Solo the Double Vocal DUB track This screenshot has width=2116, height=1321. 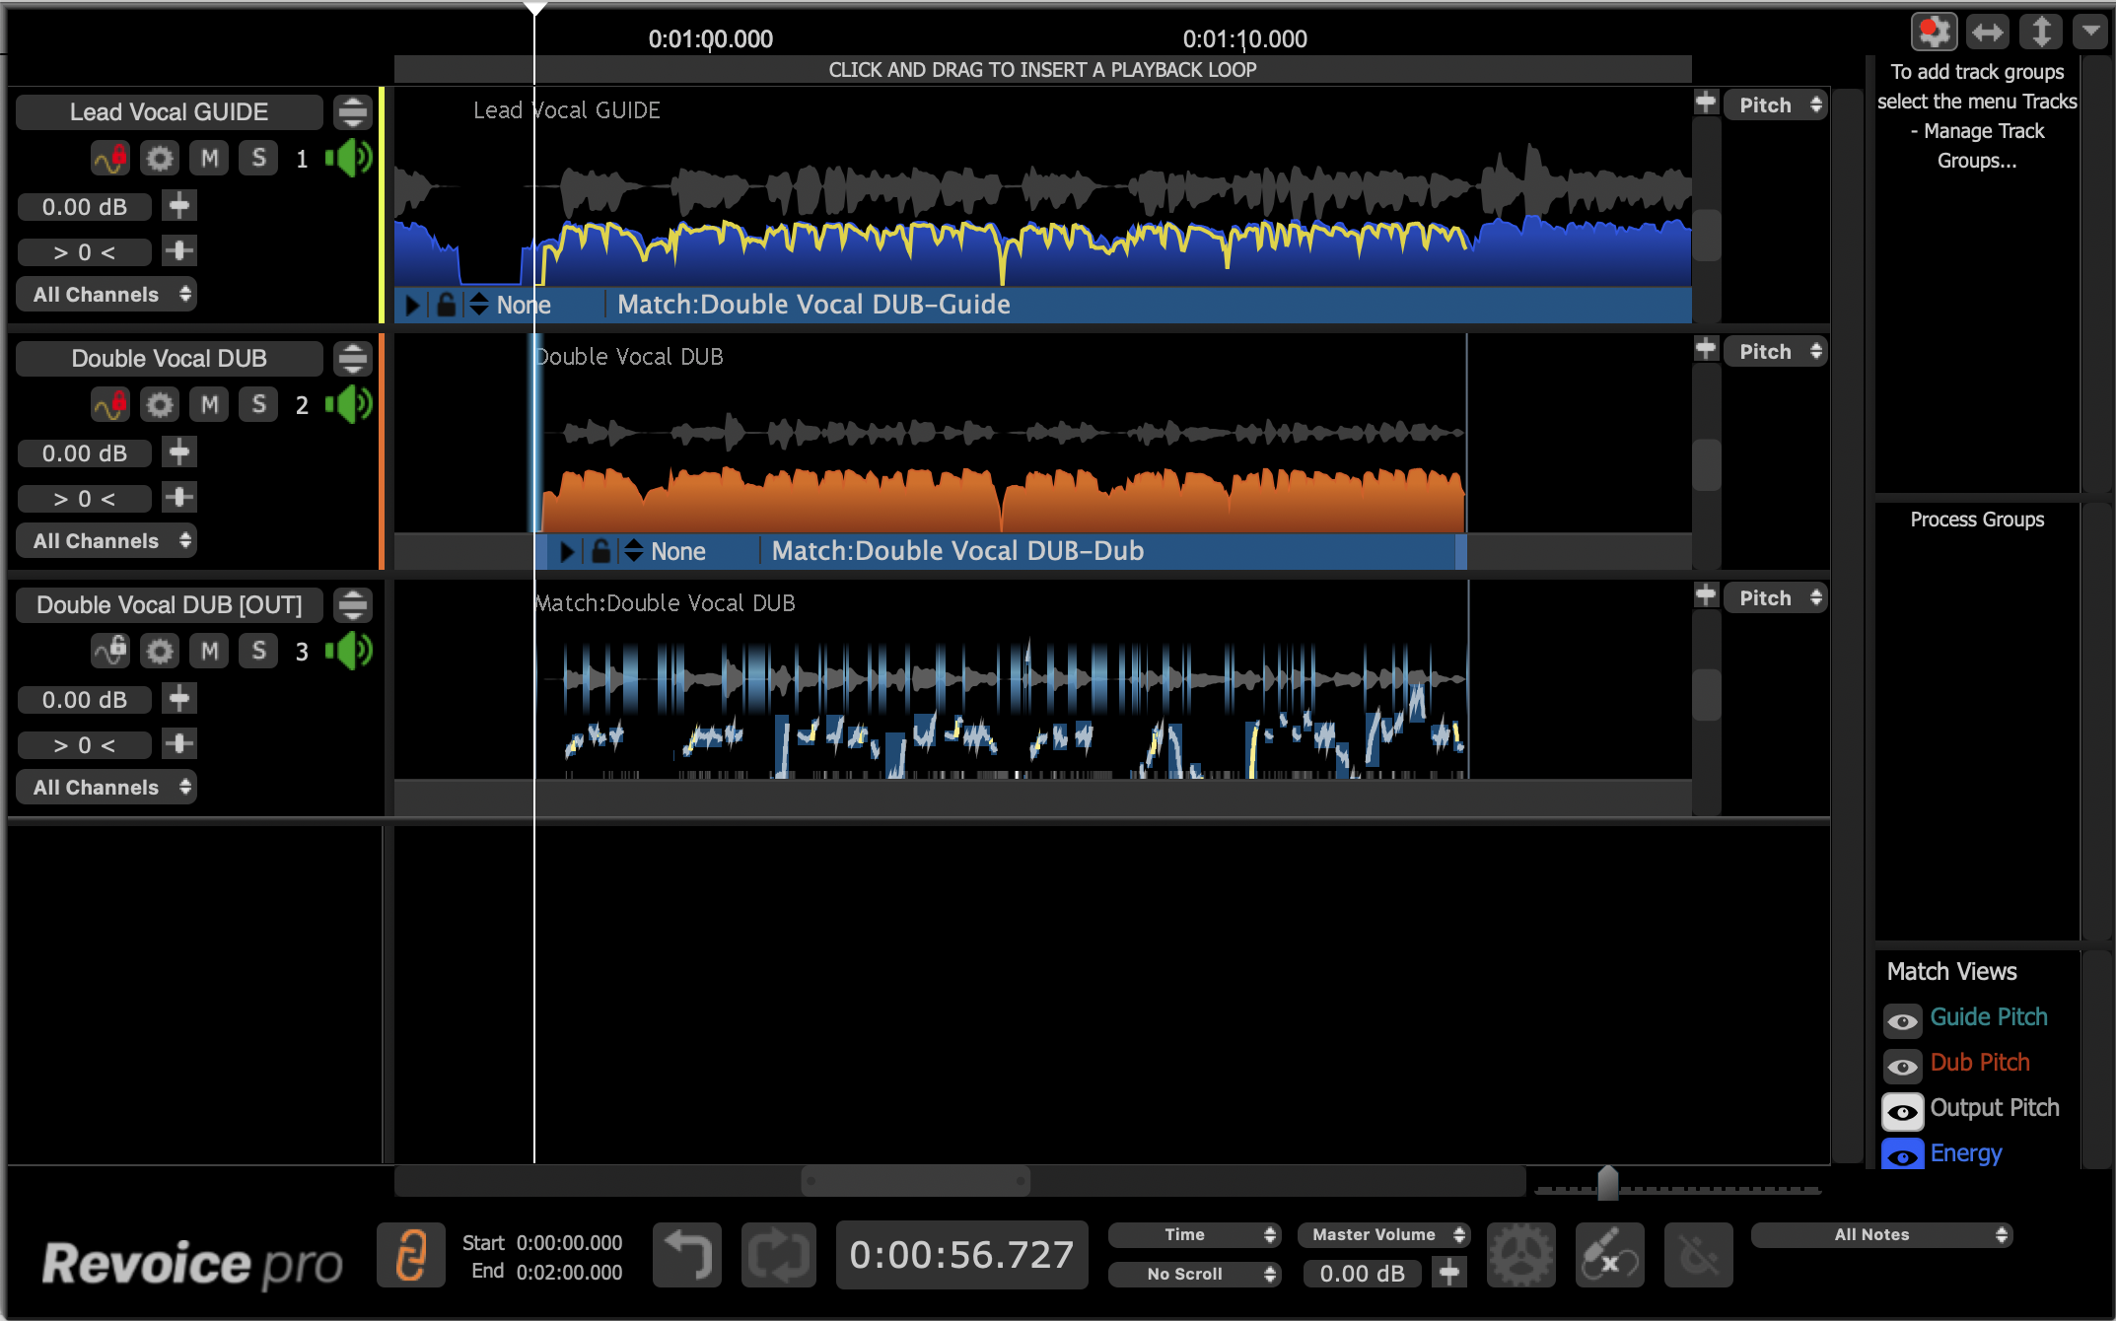258,404
